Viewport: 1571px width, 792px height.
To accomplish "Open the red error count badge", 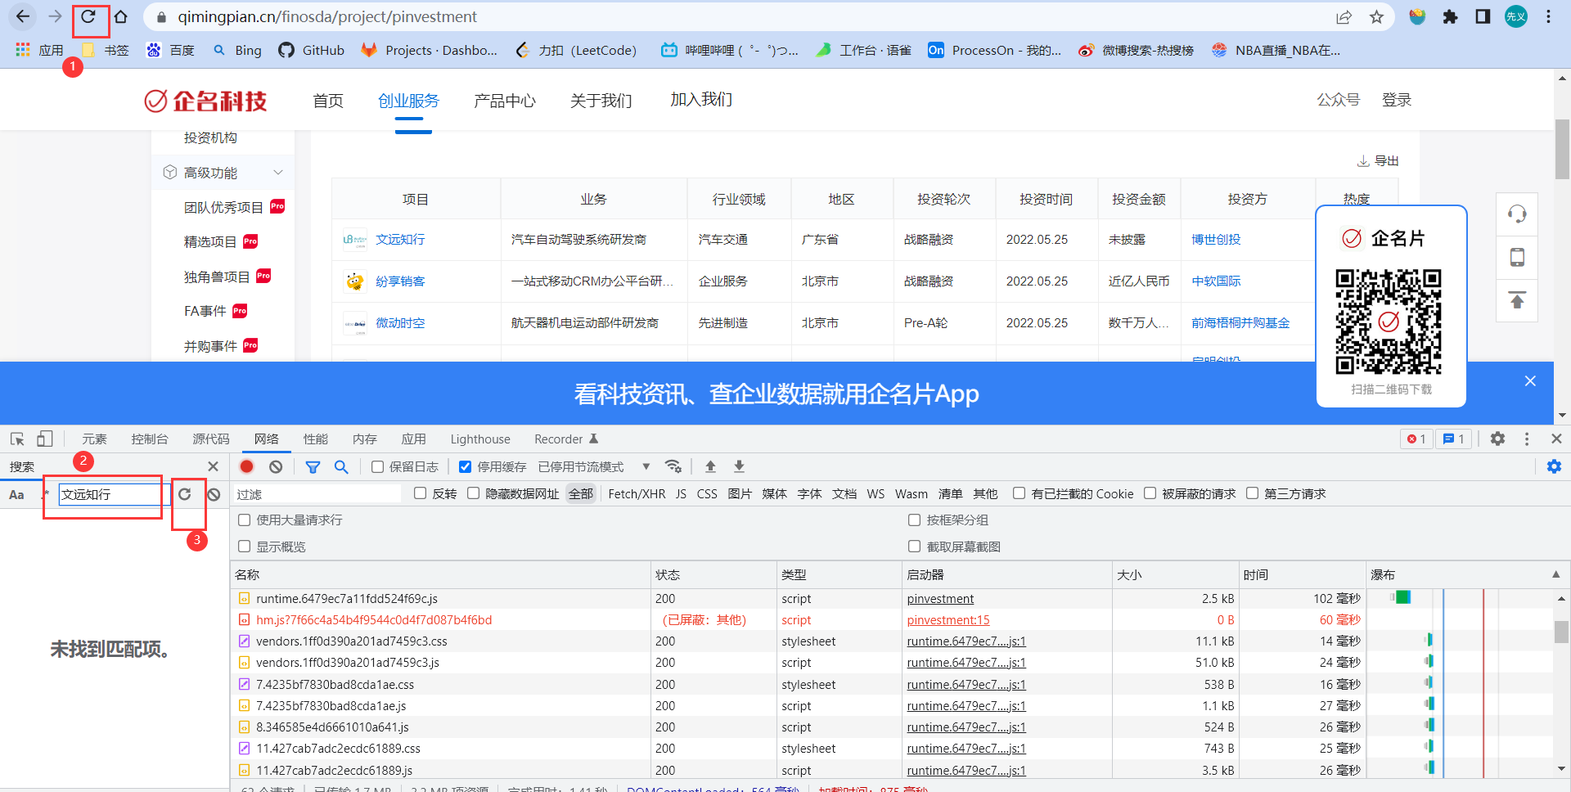I will pyautogui.click(x=1416, y=439).
